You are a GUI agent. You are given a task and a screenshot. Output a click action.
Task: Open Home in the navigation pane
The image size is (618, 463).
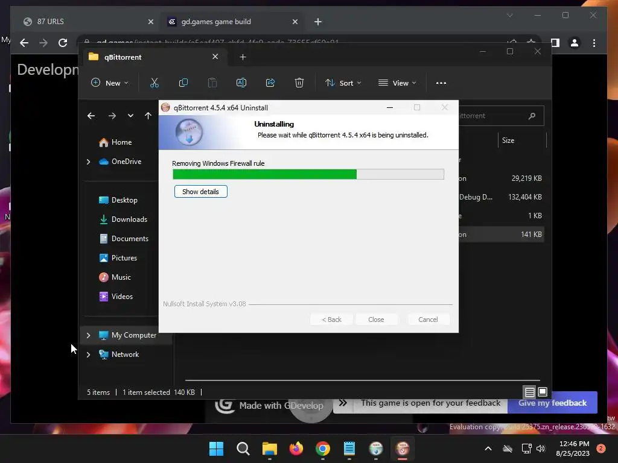(121, 142)
